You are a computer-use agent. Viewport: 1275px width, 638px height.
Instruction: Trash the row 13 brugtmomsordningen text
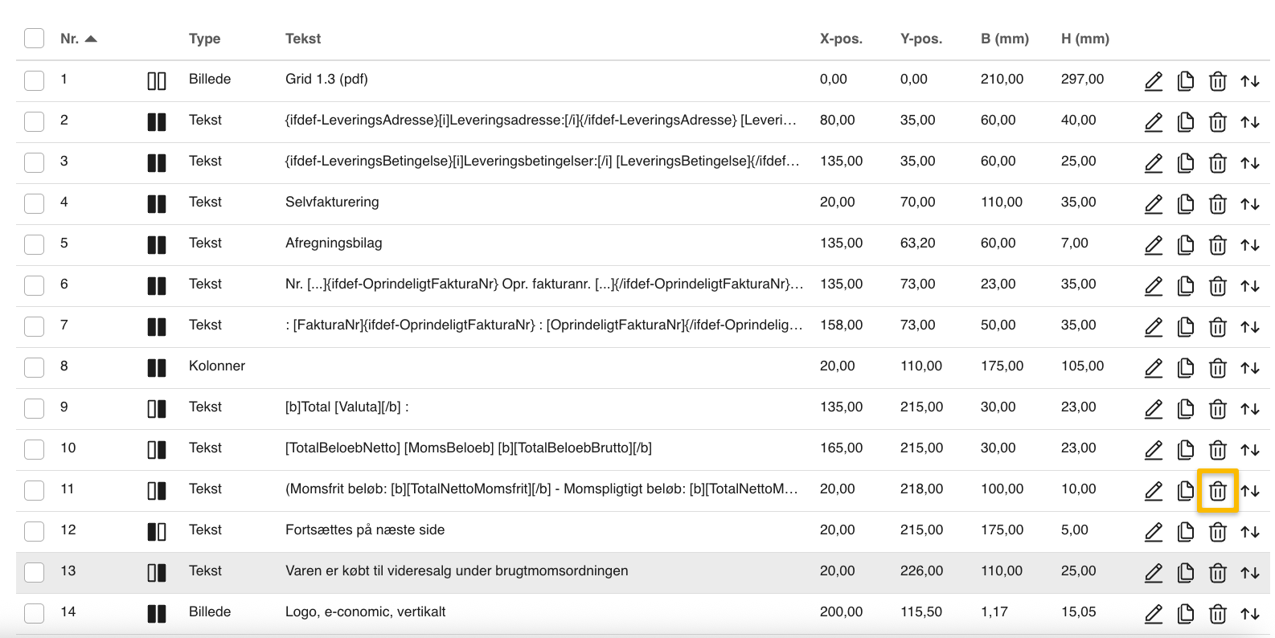pos(1217,573)
